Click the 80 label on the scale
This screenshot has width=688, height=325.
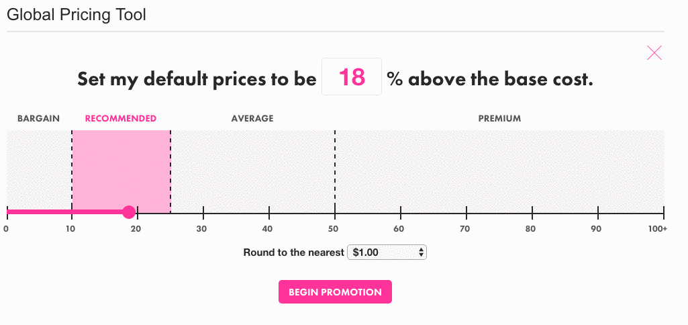tap(530, 229)
